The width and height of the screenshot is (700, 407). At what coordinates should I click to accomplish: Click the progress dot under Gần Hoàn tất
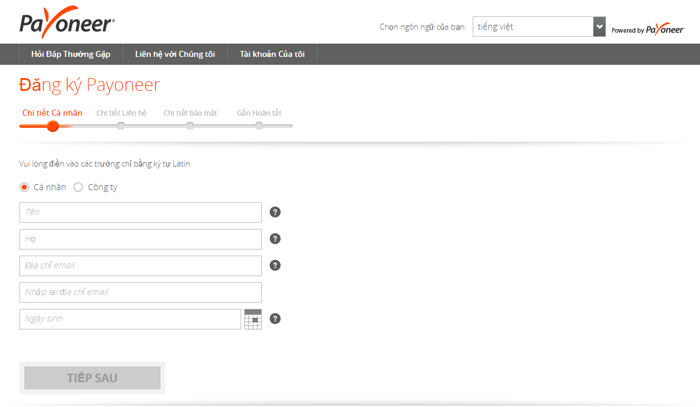259,127
